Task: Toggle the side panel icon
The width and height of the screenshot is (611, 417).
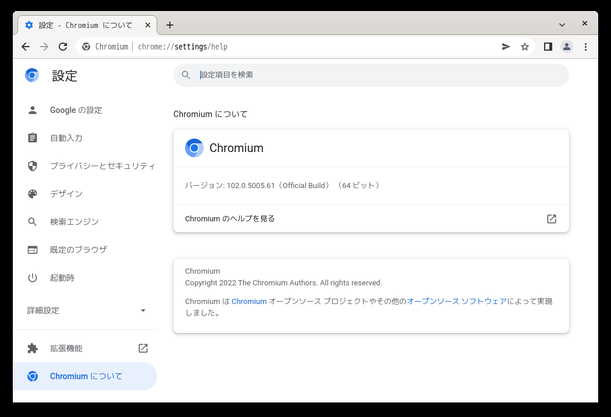Action: pyautogui.click(x=548, y=47)
